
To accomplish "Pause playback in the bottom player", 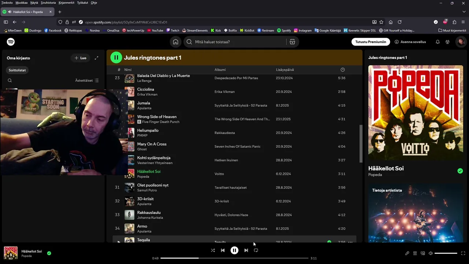I will click(234, 250).
